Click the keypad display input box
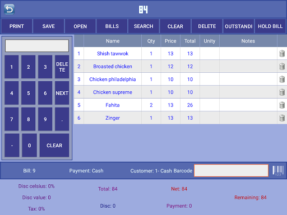 coord(37,46)
